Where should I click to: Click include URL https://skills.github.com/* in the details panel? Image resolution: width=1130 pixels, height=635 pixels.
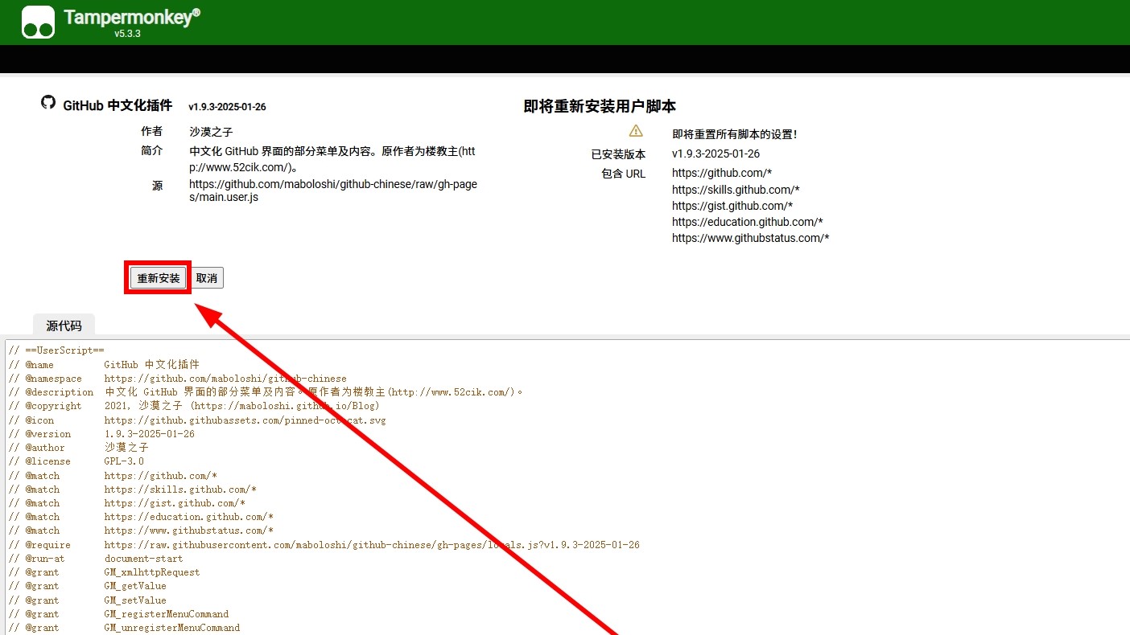[x=736, y=190]
